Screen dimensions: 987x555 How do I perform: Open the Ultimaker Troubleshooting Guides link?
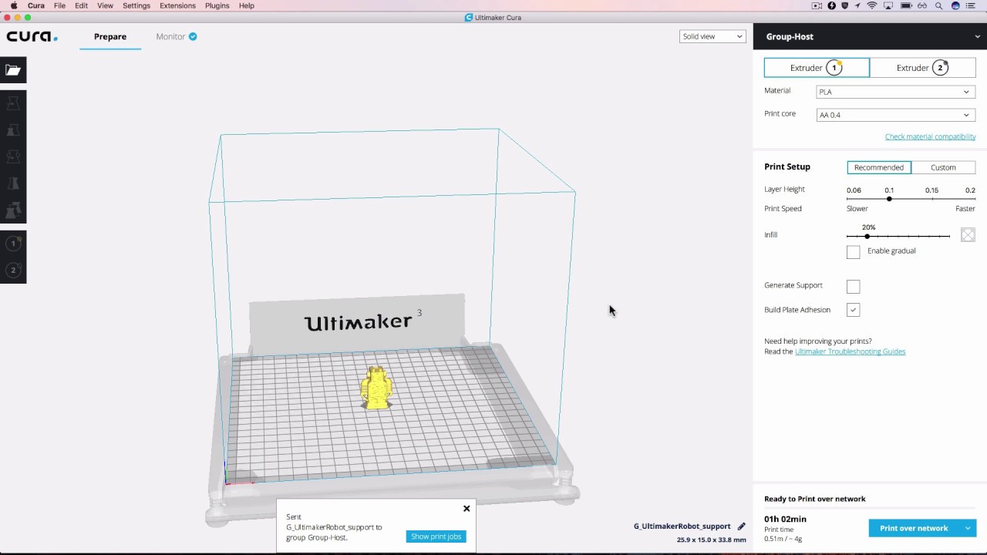(850, 351)
